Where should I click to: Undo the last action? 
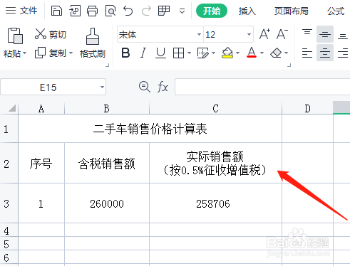click(128, 11)
